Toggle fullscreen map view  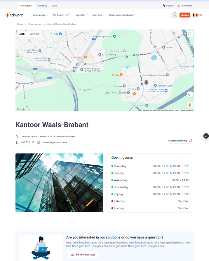click(189, 34)
